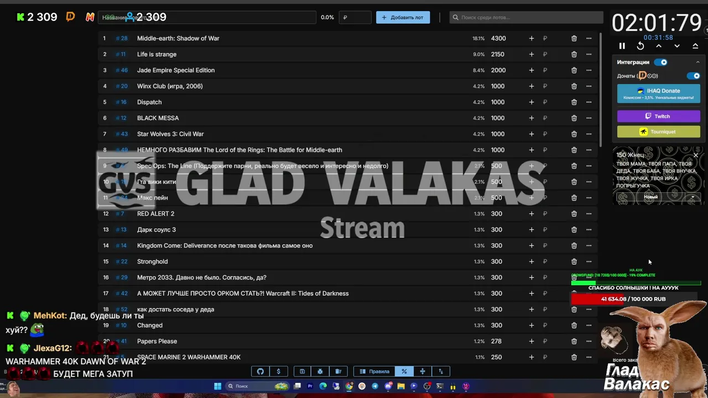Click the lot list scrollbar
Screen dimensions: 708x398
pos(600,88)
